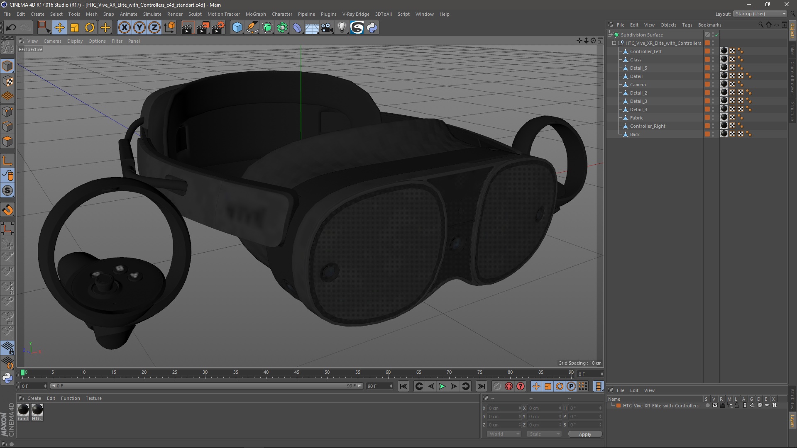Image resolution: width=797 pixels, height=448 pixels.
Task: Switch to Edges mode
Action: click(x=7, y=127)
